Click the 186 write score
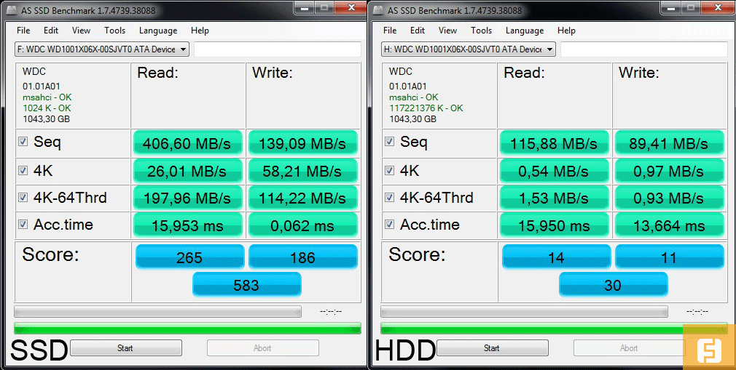 [302, 257]
